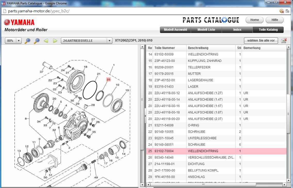Click the print icon in toolbar
293x188 pixels.
[284, 41]
